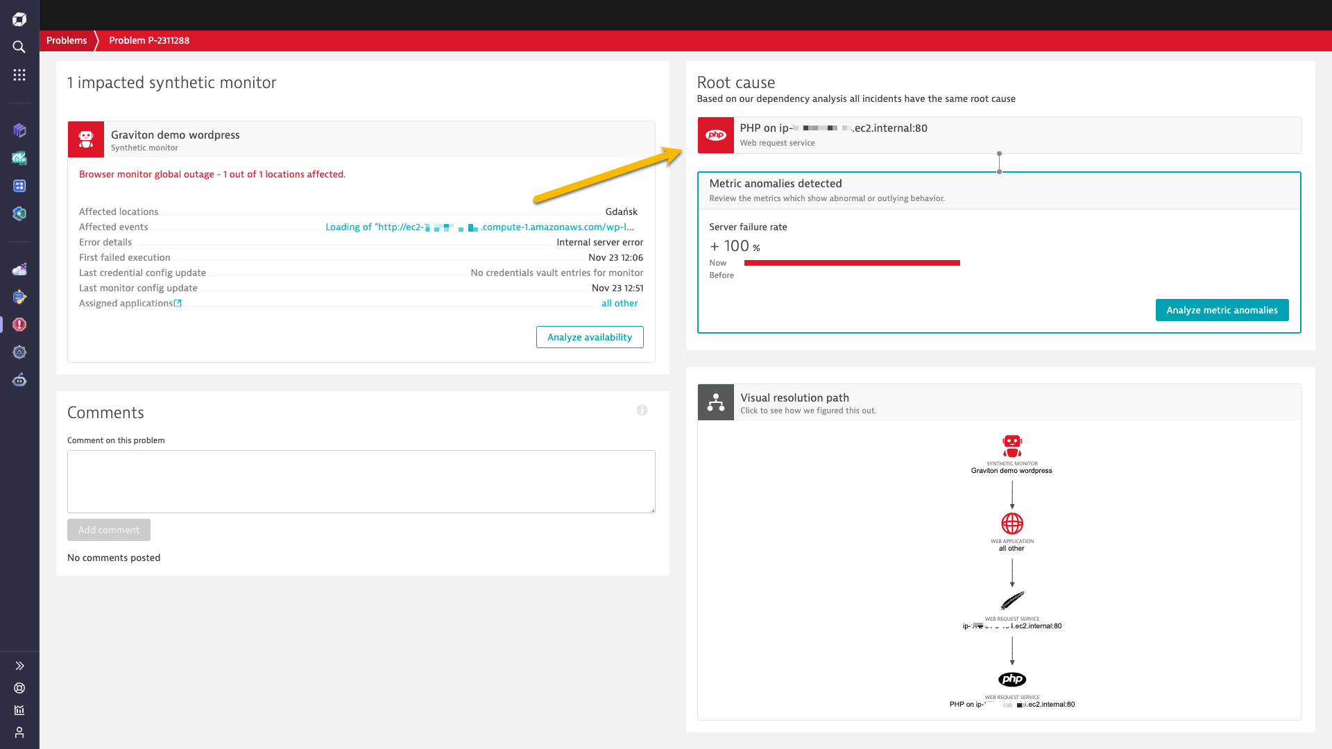The height and width of the screenshot is (749, 1332).
Task: Select Problem P-2311288 breadcrumb
Action: [149, 40]
